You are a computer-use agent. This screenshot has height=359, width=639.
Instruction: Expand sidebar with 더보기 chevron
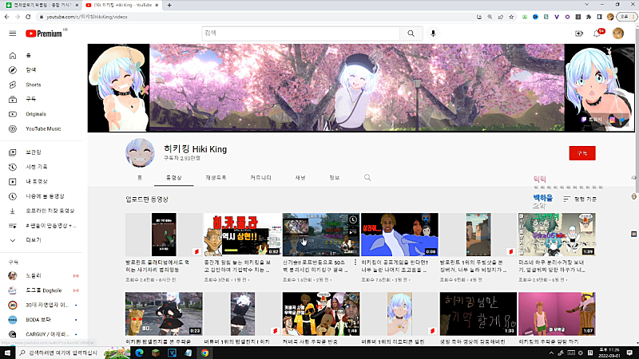click(x=33, y=239)
